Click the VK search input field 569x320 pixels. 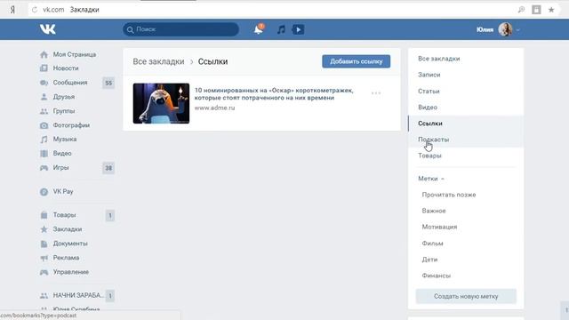tap(181, 29)
